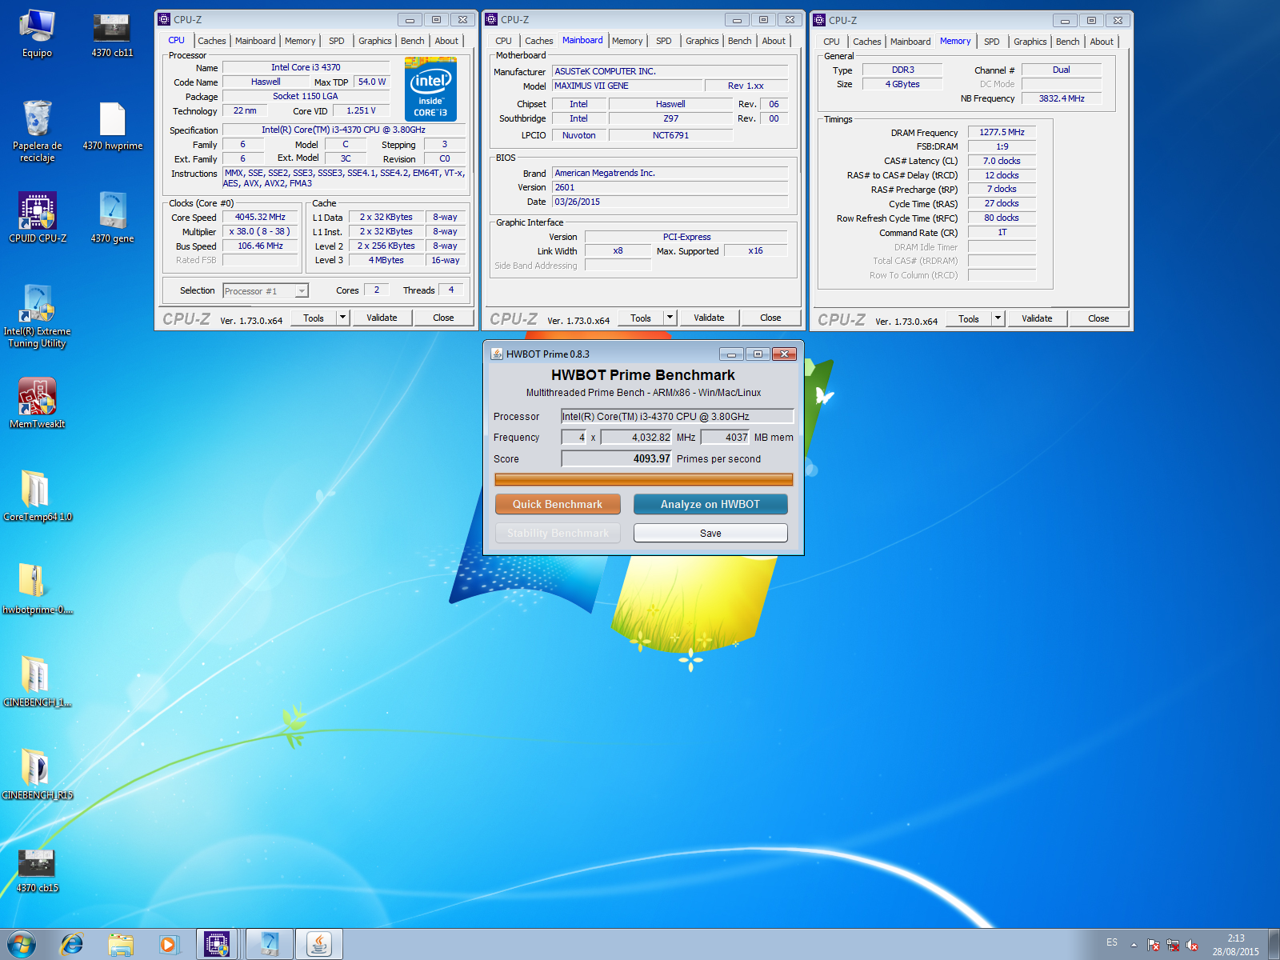
Task: Switch to the Java HWBOT taskbar button
Action: pos(319,945)
